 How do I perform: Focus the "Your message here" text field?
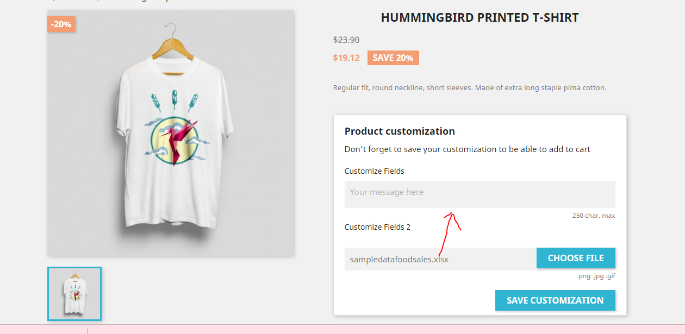pos(479,194)
